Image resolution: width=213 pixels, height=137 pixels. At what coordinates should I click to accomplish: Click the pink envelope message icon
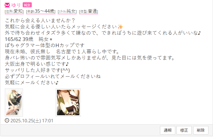(7, 5)
